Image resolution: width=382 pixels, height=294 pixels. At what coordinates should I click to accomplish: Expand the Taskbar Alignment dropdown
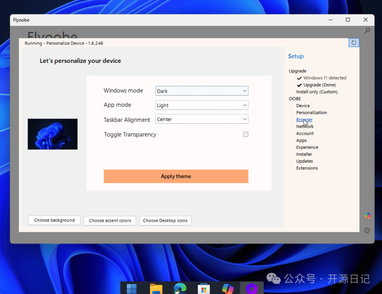(x=202, y=119)
